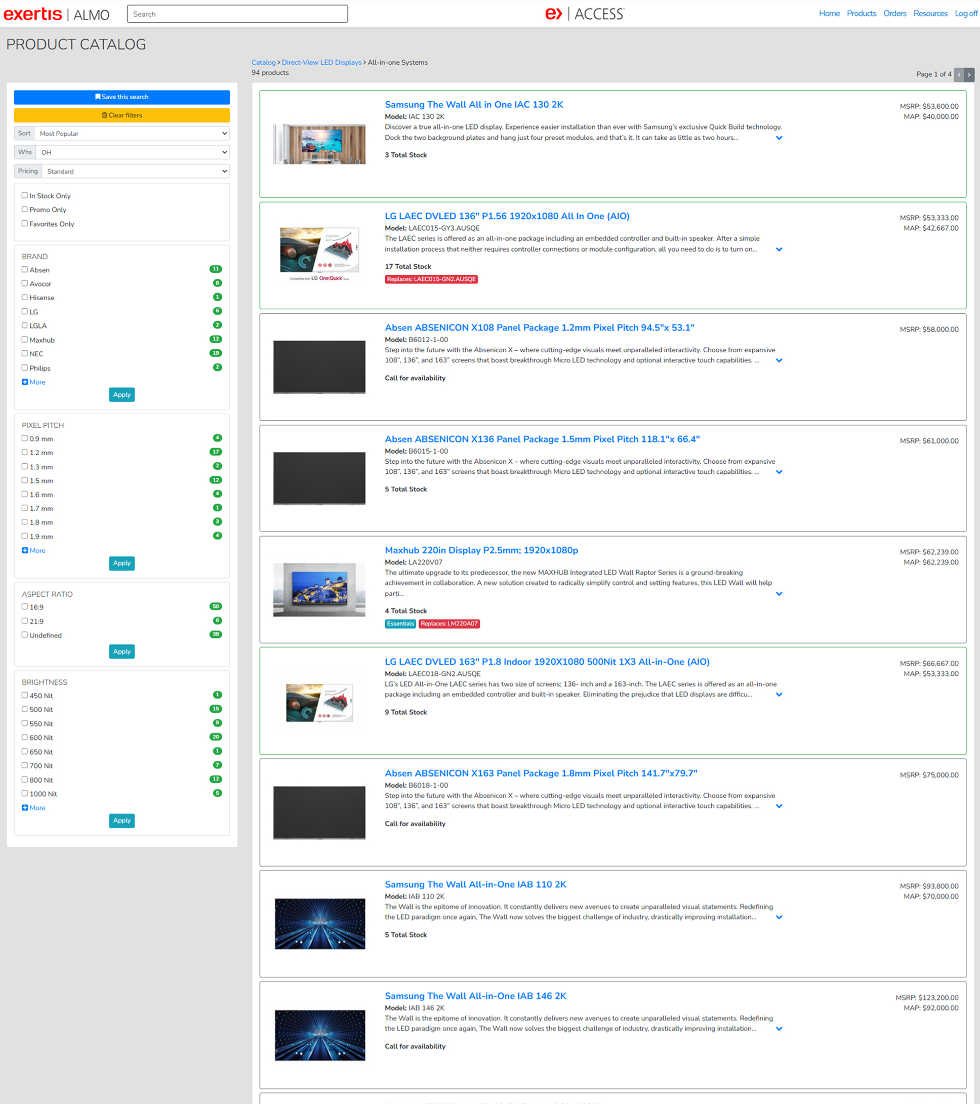
Task: Check the NEC brand filter
Action: [x=25, y=354]
